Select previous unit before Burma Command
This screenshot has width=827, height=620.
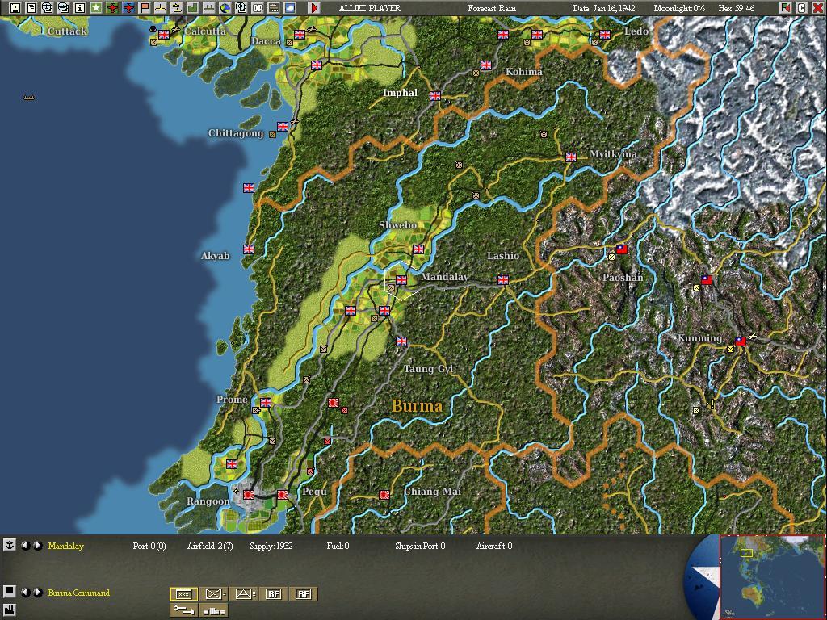(x=25, y=593)
